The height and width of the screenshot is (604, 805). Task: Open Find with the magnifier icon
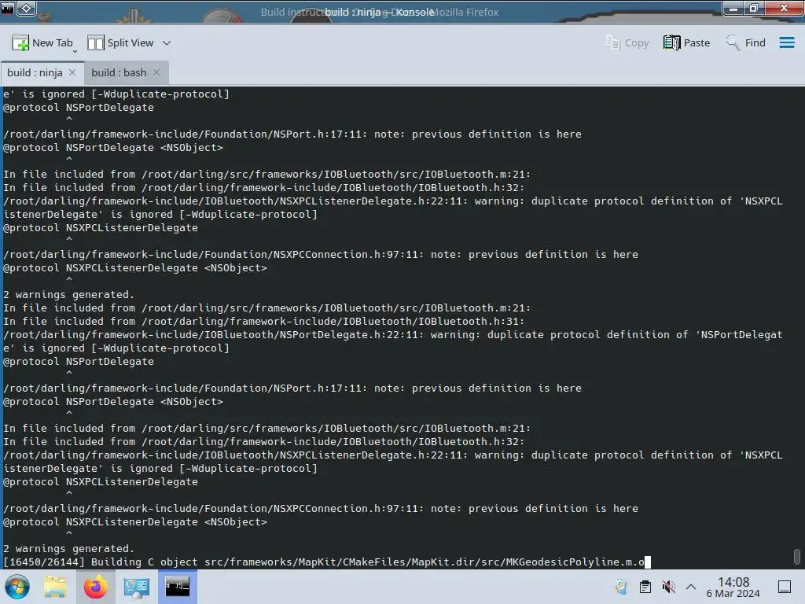pyautogui.click(x=733, y=42)
